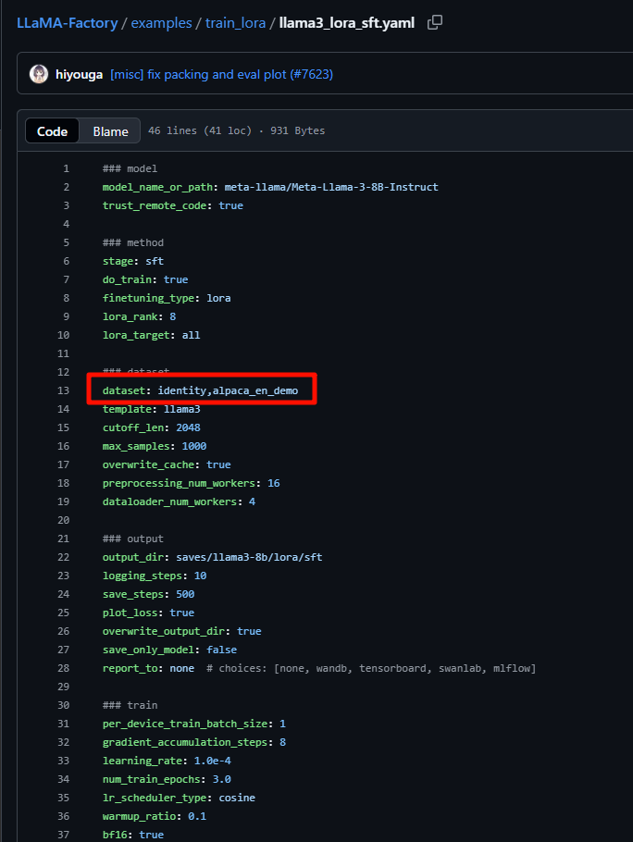Viewport: 633px width, 842px height.
Task: Navigate to the examples folder breadcrumb
Action: coord(163,22)
